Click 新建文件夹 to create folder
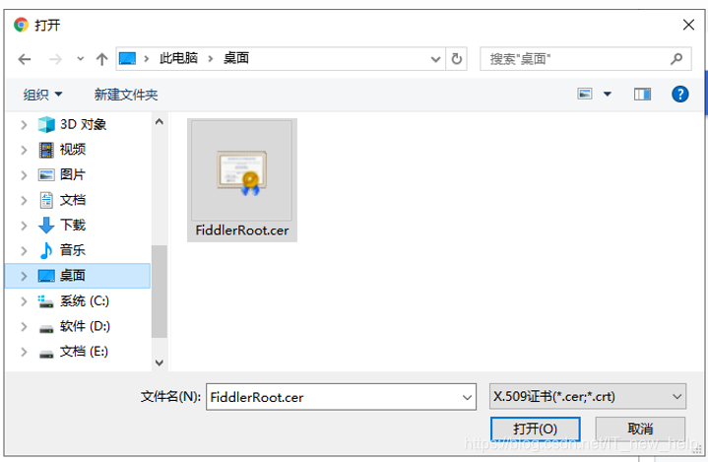708x462 pixels. 126,95
